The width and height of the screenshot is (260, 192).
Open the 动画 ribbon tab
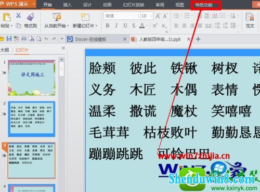click(107, 5)
